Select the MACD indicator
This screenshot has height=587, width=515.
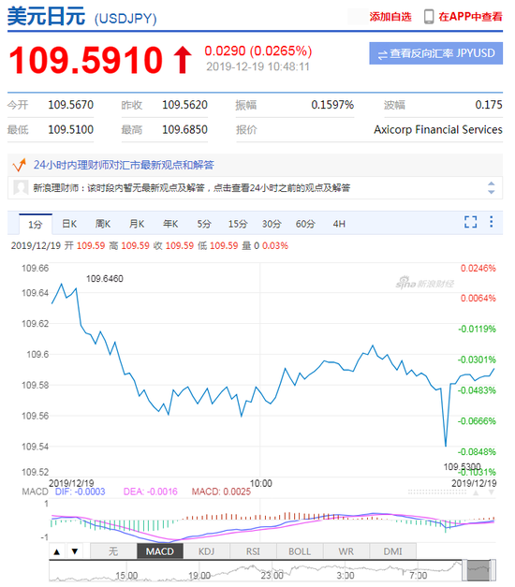point(160,551)
